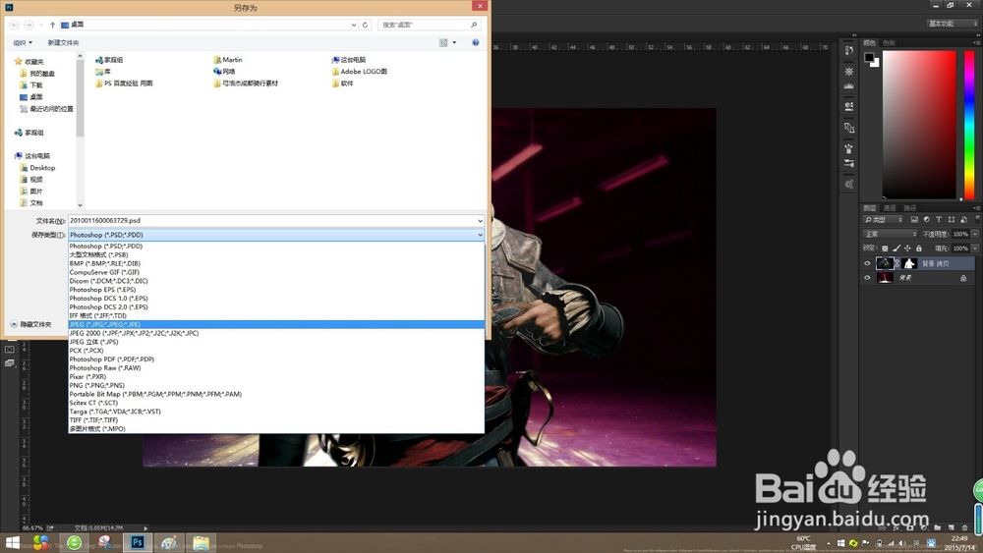
Task: Select Photoshop EPS (*.EPS) format
Action: 276,290
